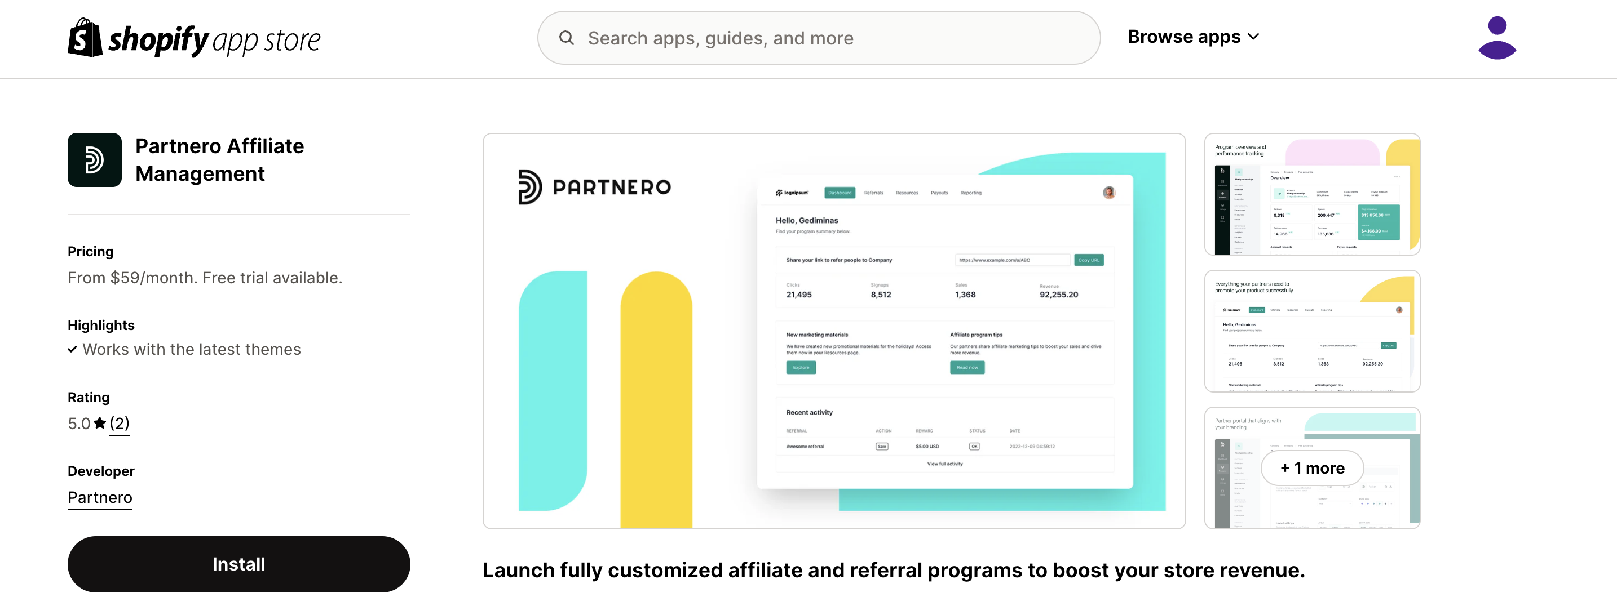Focus the search apps input field
1617x606 pixels.
click(x=819, y=38)
